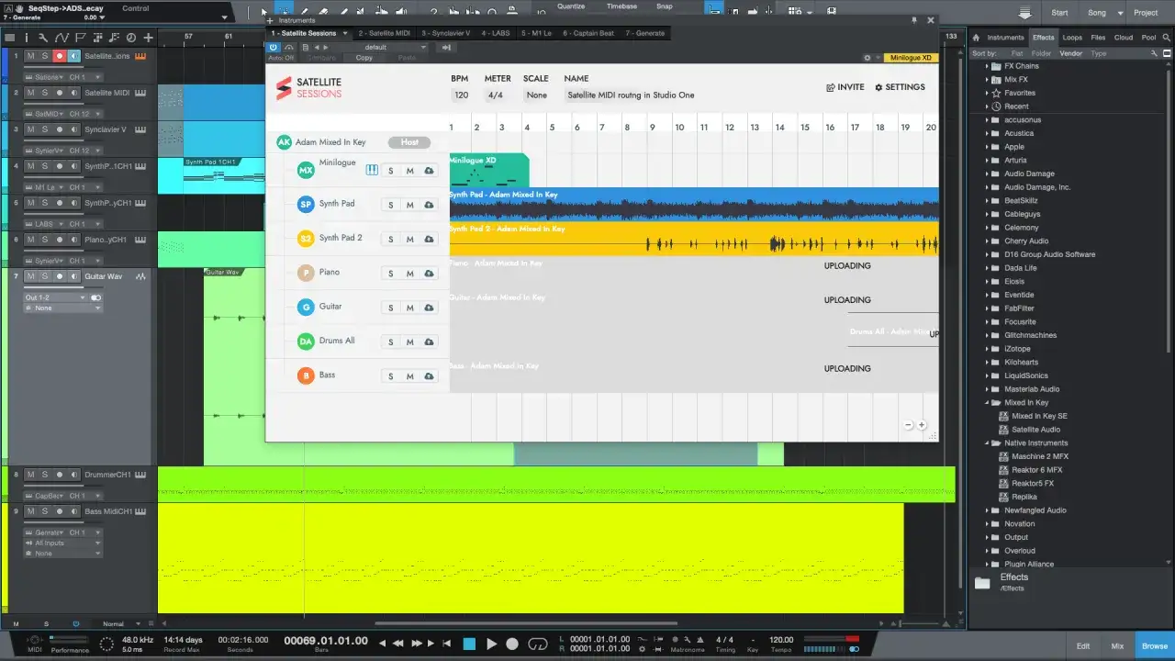Zoom in the Satellite Sessions timeline
1175x661 pixels.
pos(922,425)
